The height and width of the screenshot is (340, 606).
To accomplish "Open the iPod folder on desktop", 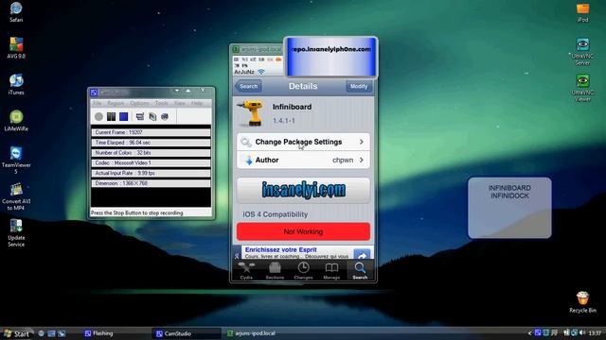I will pyautogui.click(x=583, y=12).
